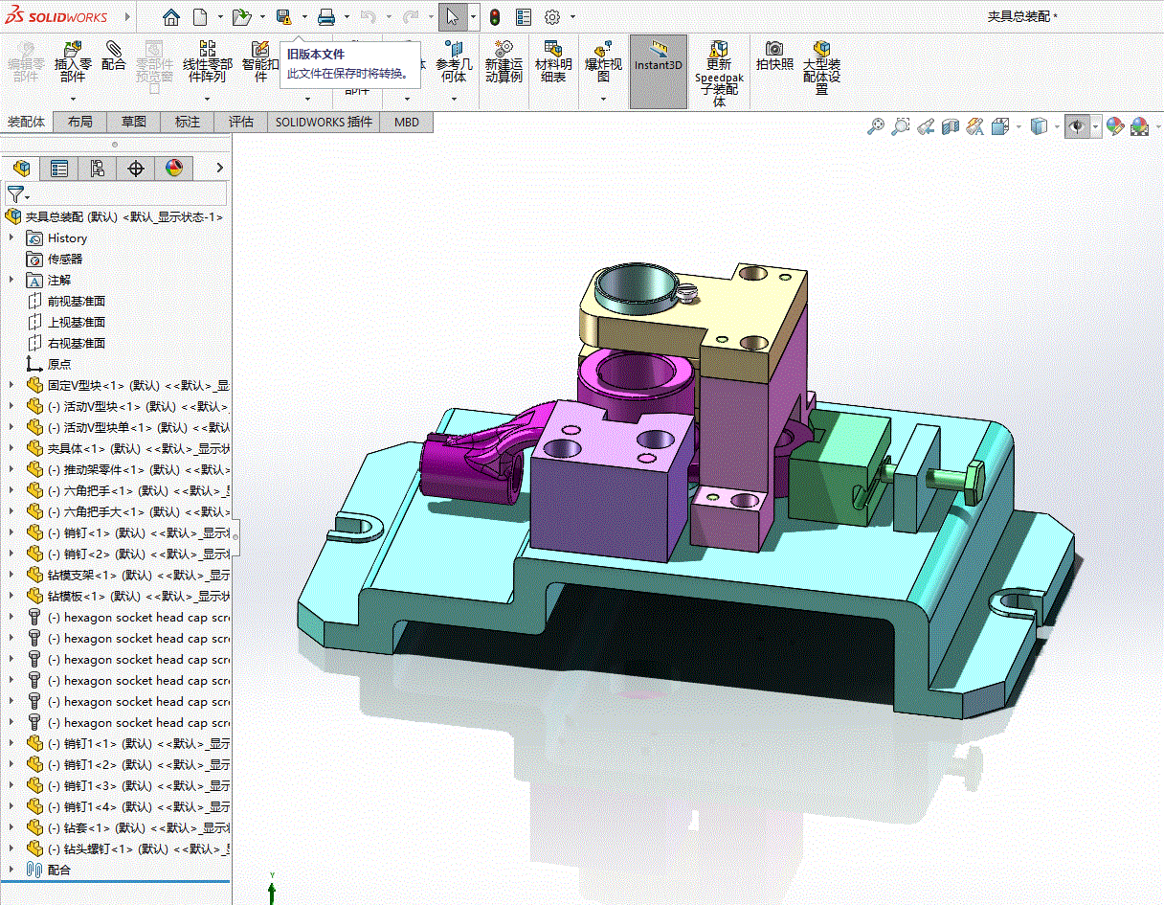Open the PropertyManager tab icon

(x=59, y=169)
